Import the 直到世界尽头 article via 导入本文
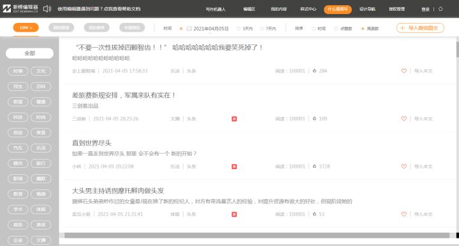The height and width of the screenshot is (246, 459). click(423, 167)
